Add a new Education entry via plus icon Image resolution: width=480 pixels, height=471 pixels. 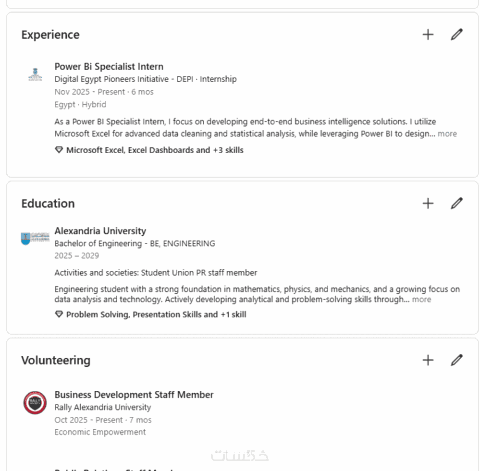427,204
